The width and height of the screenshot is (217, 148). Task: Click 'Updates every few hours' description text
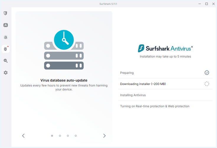(64, 87)
